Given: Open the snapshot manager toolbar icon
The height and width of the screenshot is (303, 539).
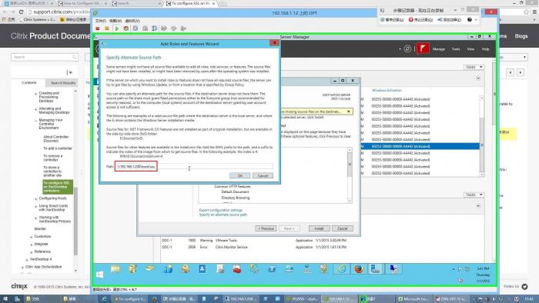Looking at the screenshot, I should (x=154, y=28).
